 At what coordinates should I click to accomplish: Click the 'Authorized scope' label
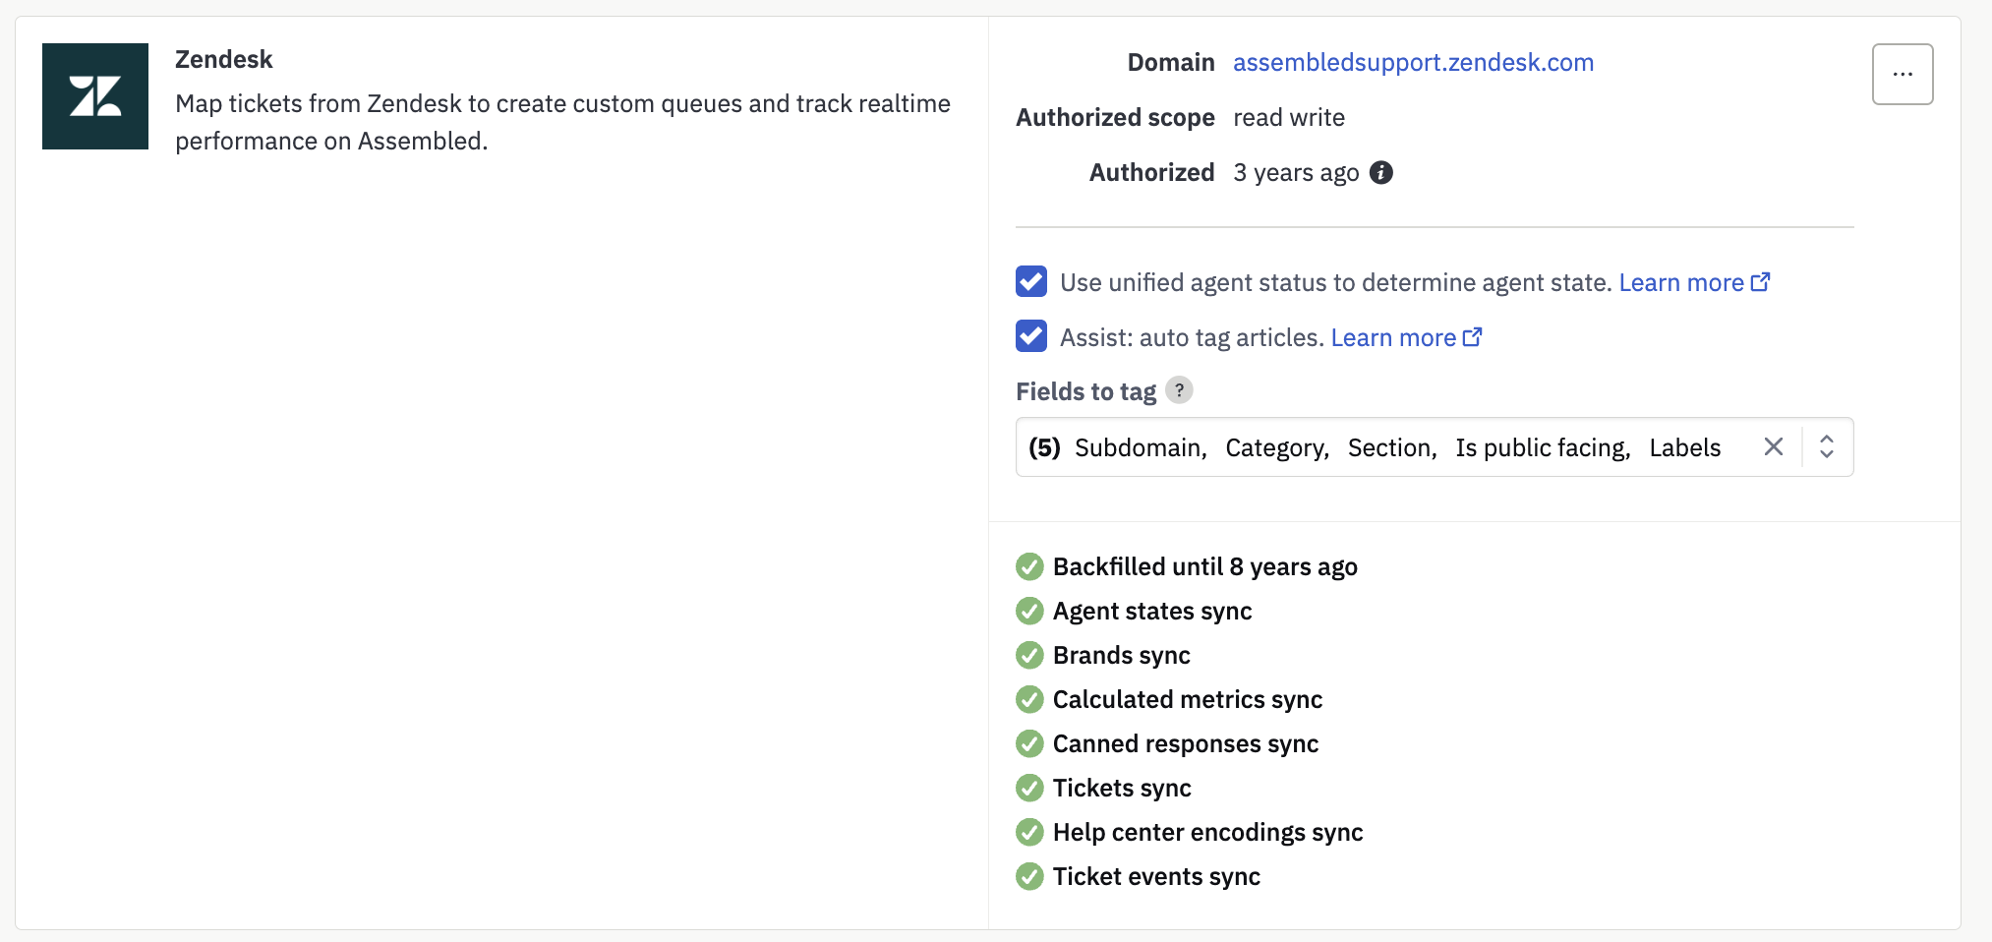pos(1115,117)
